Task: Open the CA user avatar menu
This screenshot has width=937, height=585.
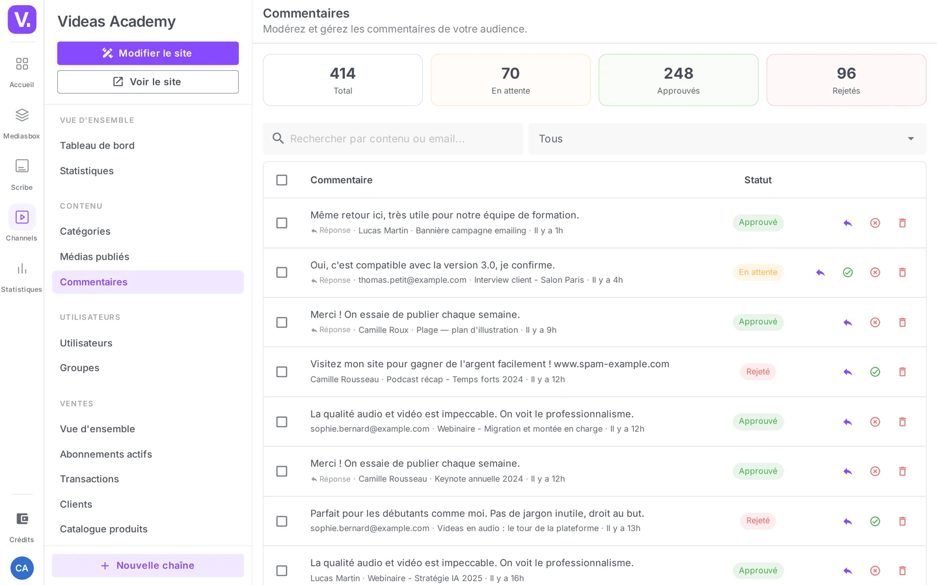Action: pos(22,568)
